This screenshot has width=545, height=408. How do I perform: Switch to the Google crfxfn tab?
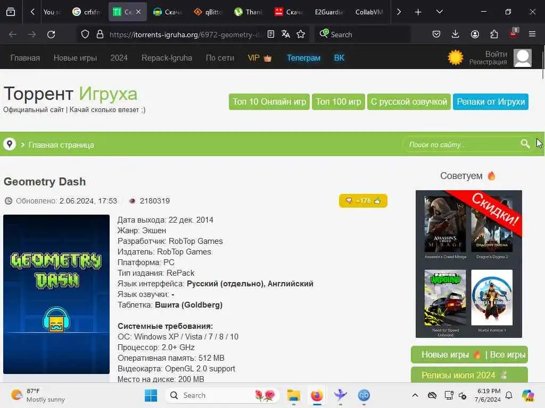tap(86, 12)
